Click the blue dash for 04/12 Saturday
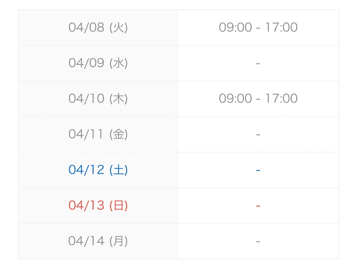 click(258, 170)
